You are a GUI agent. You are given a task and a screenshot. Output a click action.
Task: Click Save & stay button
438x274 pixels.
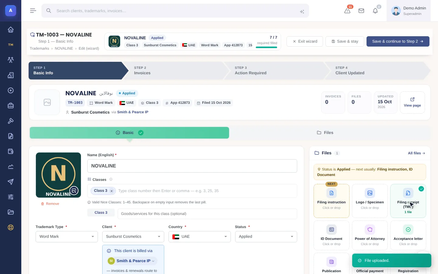coord(345,41)
